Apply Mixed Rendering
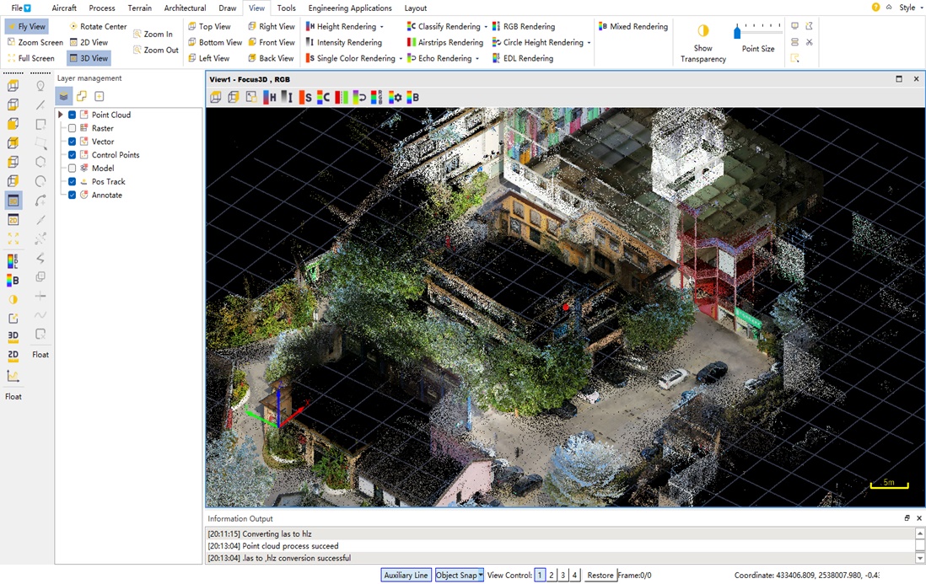Image resolution: width=926 pixels, height=584 pixels. 633,27
